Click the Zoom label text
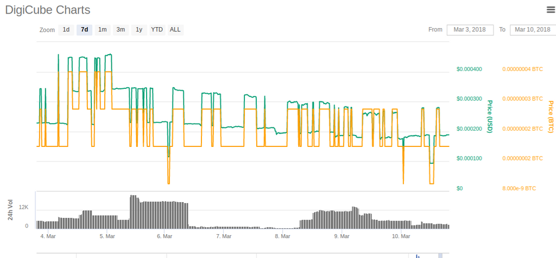The image size is (556, 258). pos(47,30)
